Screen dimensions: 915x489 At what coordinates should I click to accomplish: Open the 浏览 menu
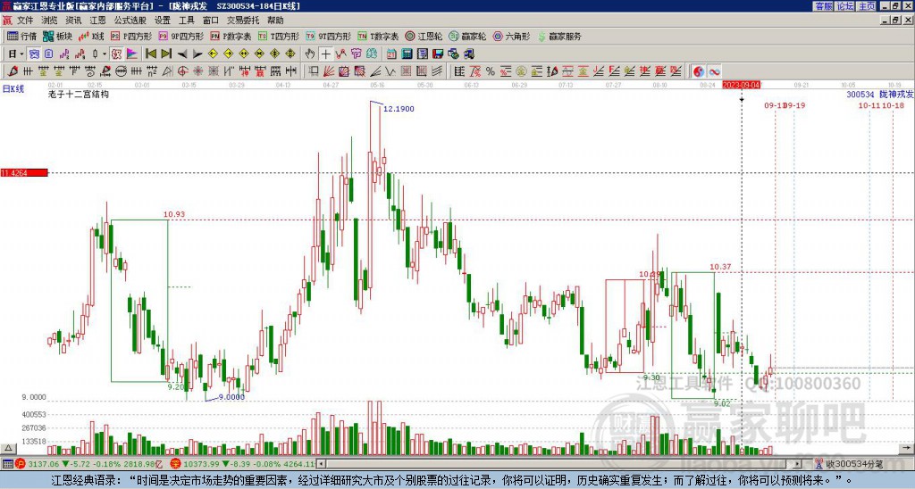50,21
